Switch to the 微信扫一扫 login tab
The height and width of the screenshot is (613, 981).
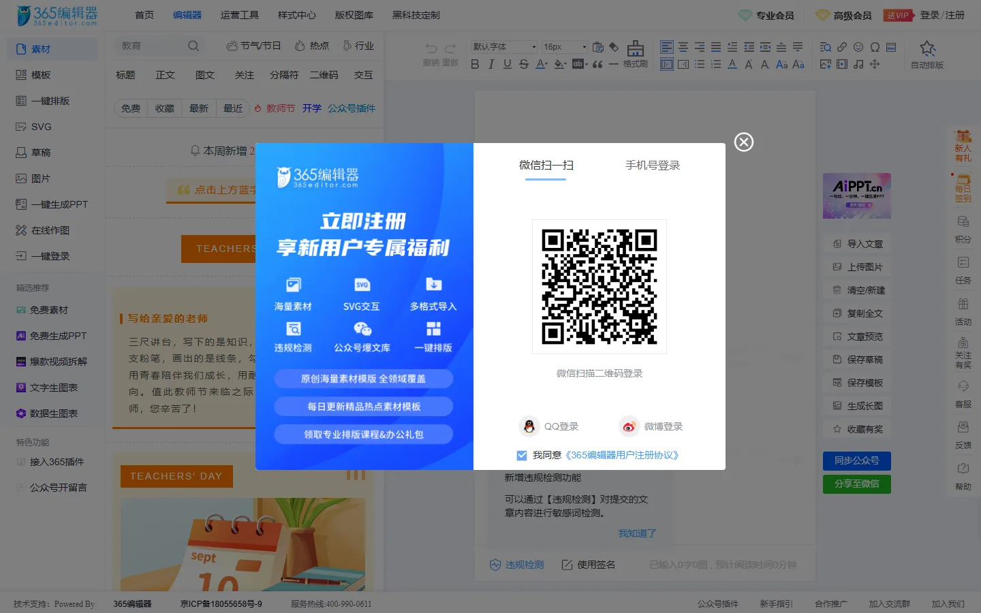546,166
